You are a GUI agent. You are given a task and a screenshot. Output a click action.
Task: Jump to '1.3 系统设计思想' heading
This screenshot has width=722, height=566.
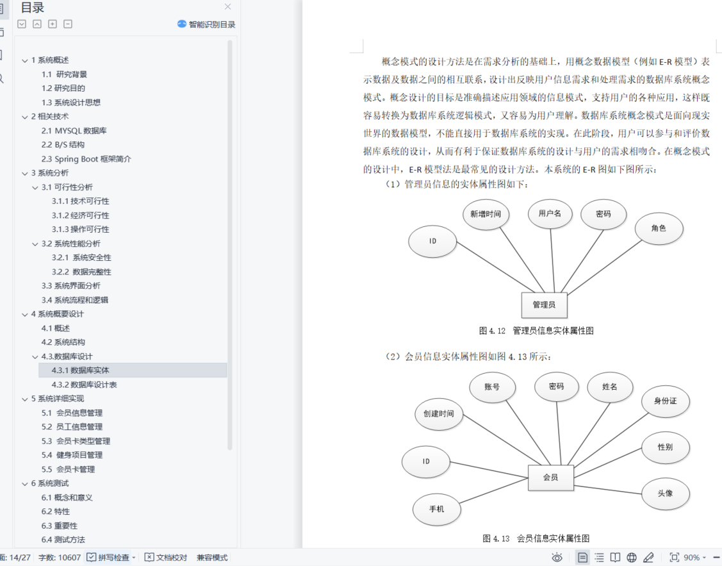click(x=71, y=103)
